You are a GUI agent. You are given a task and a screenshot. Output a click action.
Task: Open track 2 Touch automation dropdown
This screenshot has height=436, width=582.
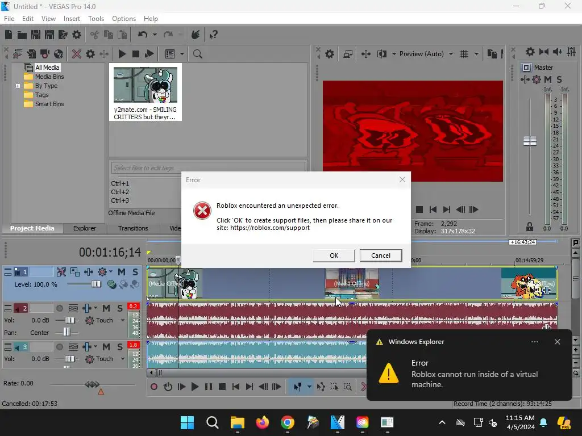(123, 320)
